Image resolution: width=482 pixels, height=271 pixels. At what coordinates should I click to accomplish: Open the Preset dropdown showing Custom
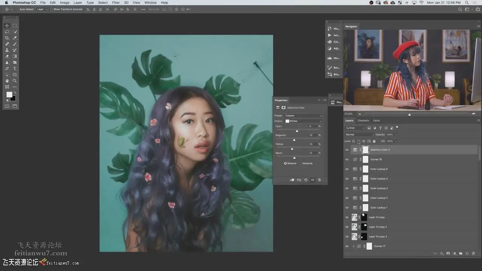303,116
